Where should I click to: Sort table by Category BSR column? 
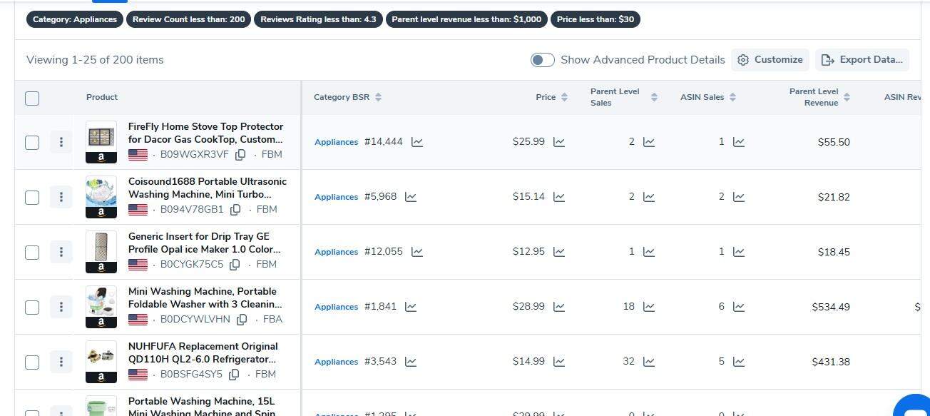[378, 97]
